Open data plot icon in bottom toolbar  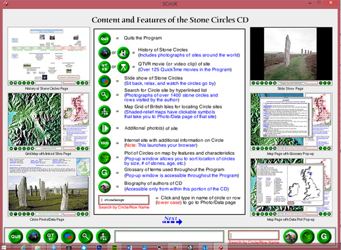point(307,236)
